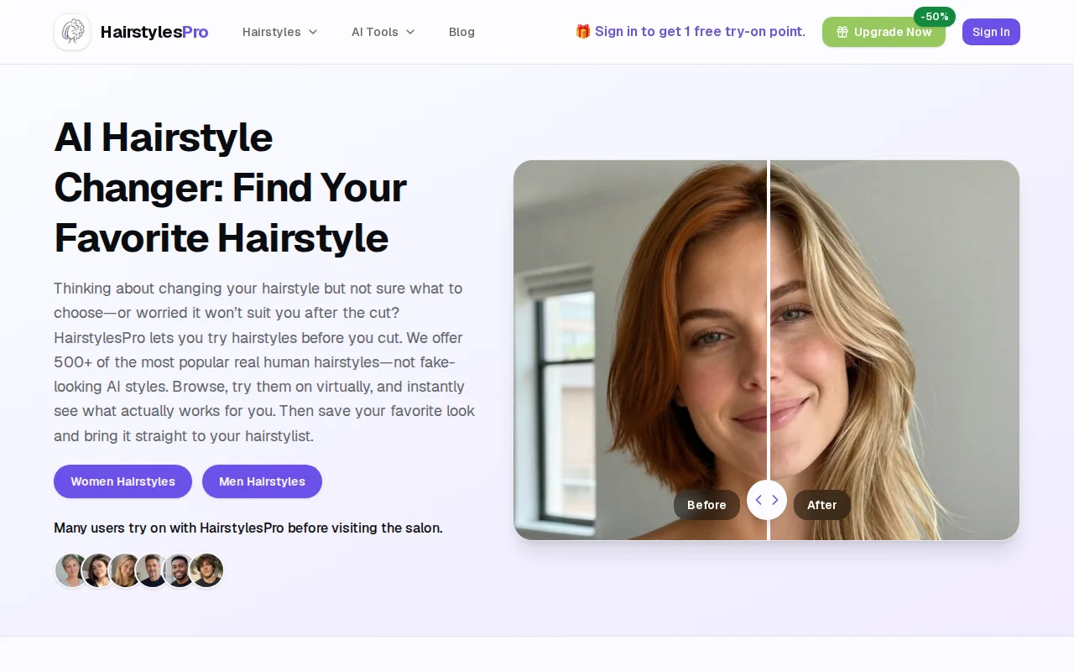Screen dimensions: 1074x671
Task: Click the HairstylesPro logo icon
Action: [x=72, y=32]
